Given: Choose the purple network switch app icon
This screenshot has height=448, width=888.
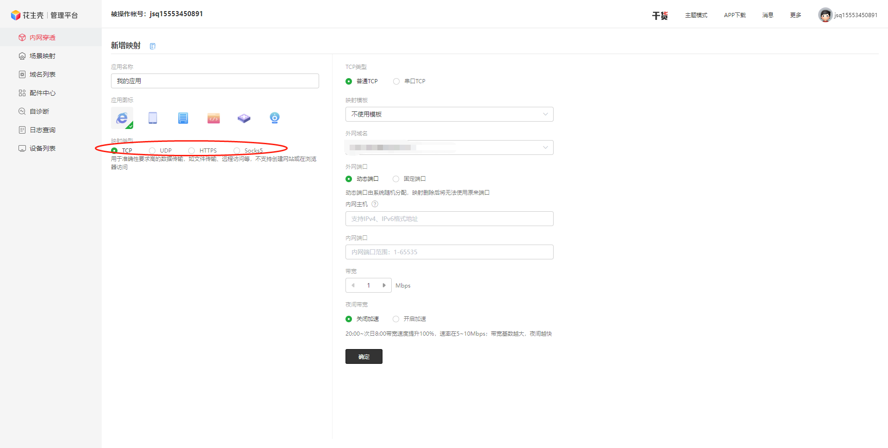Looking at the screenshot, I should coord(244,118).
